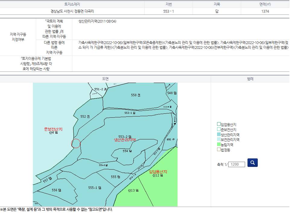290x213 pixels.
Task: Click the 생산관리지역(2011-08-04) designation text
Action: click(x=97, y=21)
